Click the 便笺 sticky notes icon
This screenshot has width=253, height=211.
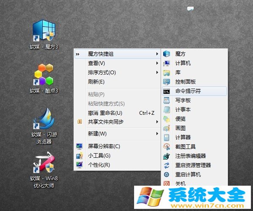(x=167, y=119)
